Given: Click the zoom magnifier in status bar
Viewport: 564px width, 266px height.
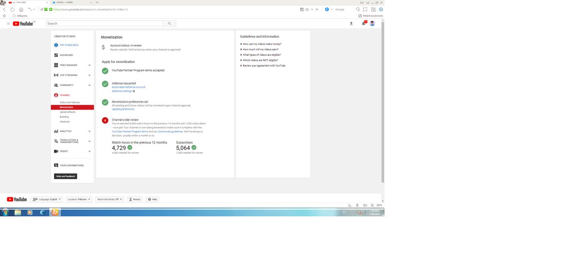Looking at the screenshot, I should pos(373,205).
